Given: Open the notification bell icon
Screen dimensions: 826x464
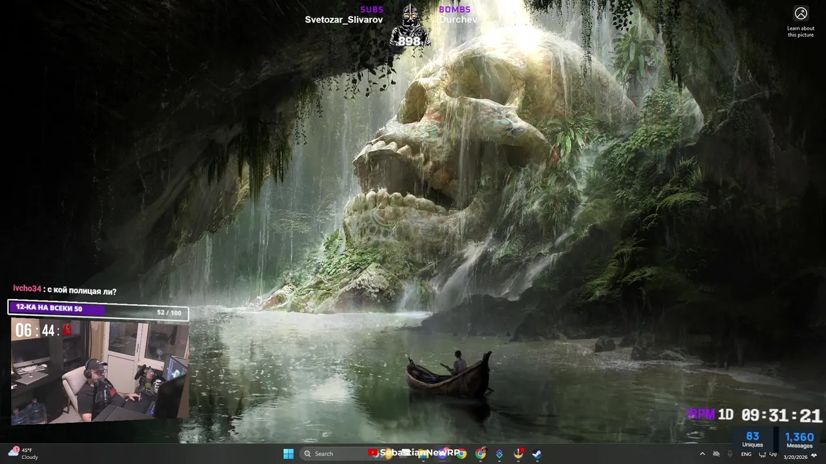Looking at the screenshot, I should click(814, 455).
